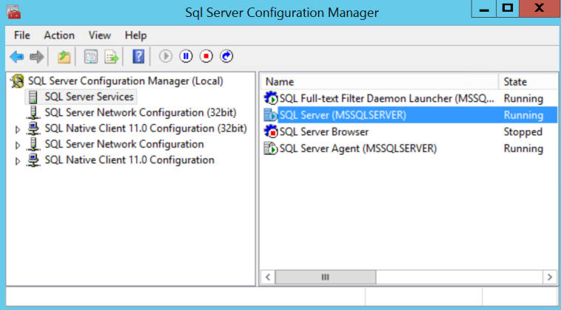Click the Start Service play icon
This screenshot has height=310, width=561.
165,56
